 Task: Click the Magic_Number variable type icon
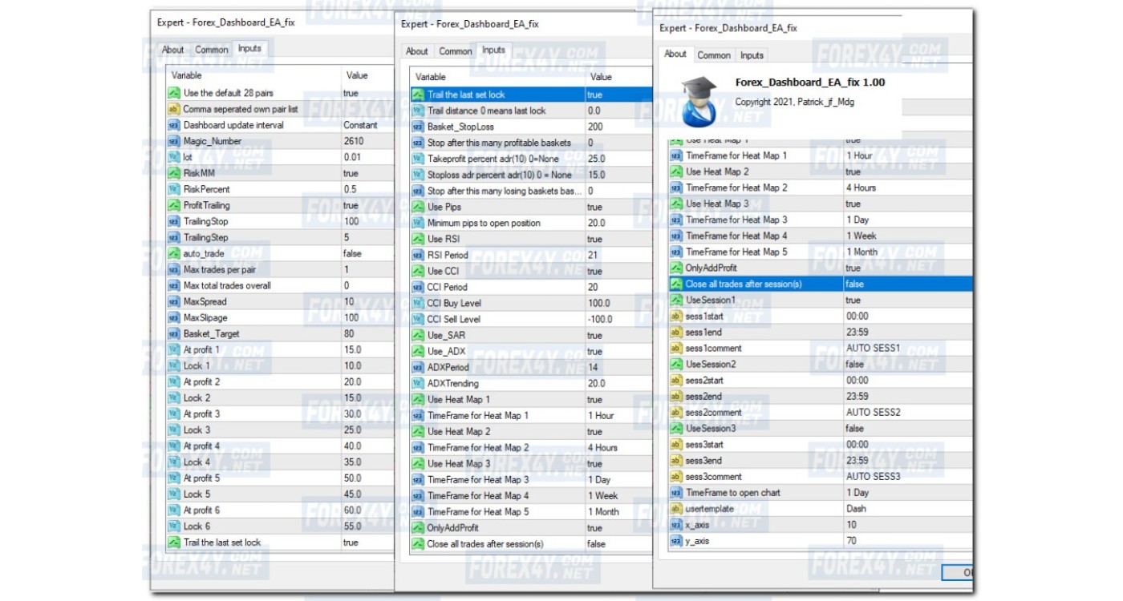click(173, 141)
